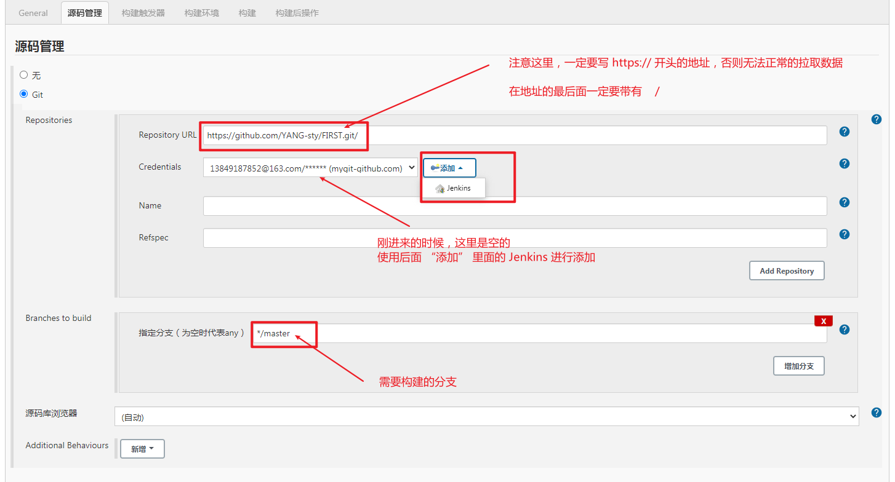895x482 pixels.
Task: Open help icon for 源码库浏览器
Action: [x=877, y=413]
